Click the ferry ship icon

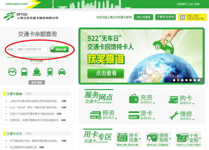pyautogui.click(x=37, y=72)
